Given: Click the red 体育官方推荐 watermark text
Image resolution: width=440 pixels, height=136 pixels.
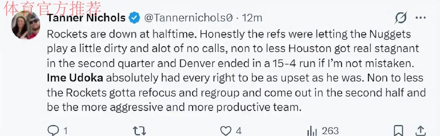Looking at the screenshot, I should pos(53,8).
